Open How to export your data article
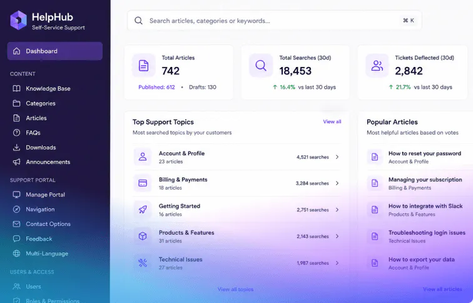 pyautogui.click(x=422, y=260)
